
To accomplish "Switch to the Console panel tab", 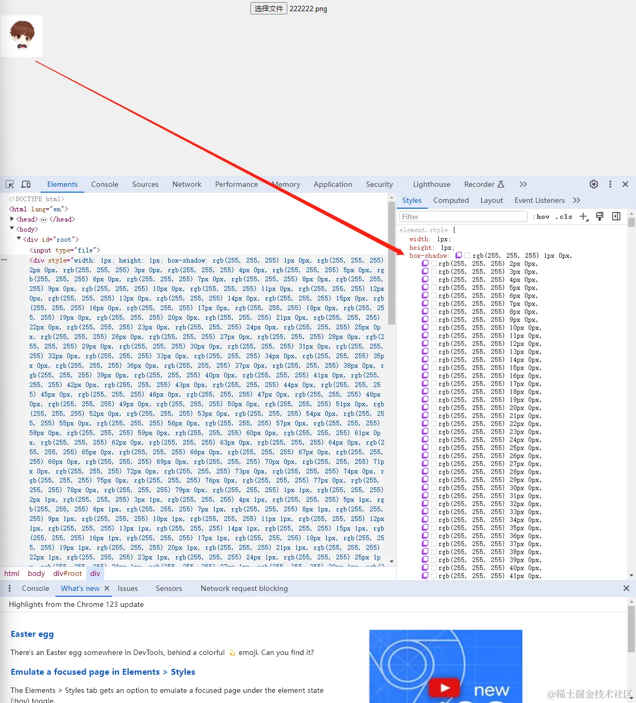I will [105, 184].
